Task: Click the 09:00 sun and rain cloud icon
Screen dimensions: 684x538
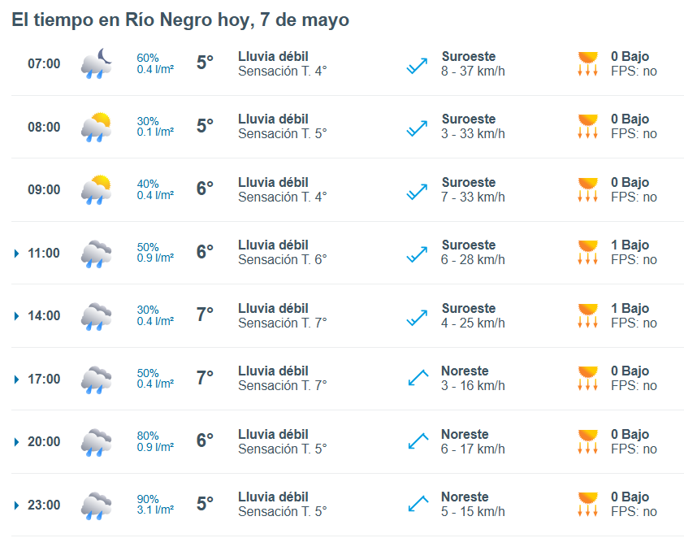Action: pyautogui.click(x=97, y=190)
